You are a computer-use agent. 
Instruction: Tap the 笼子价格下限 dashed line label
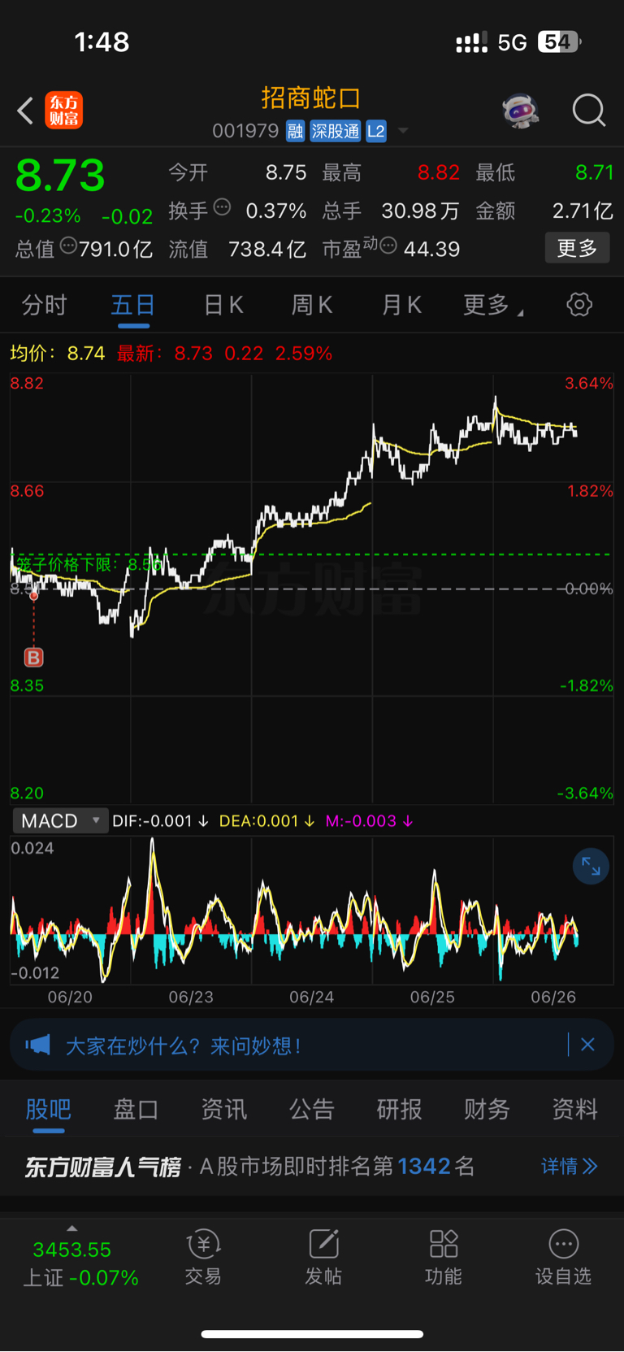[89, 563]
